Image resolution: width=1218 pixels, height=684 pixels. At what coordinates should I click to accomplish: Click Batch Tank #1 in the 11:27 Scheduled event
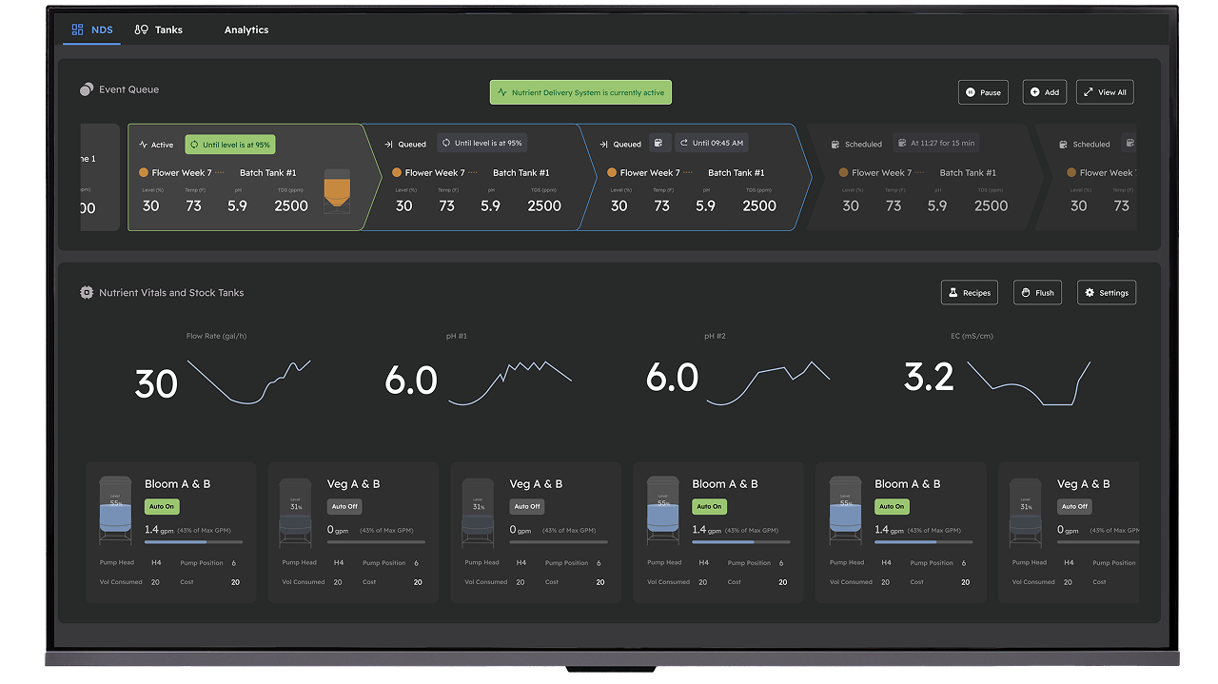pyautogui.click(x=968, y=173)
